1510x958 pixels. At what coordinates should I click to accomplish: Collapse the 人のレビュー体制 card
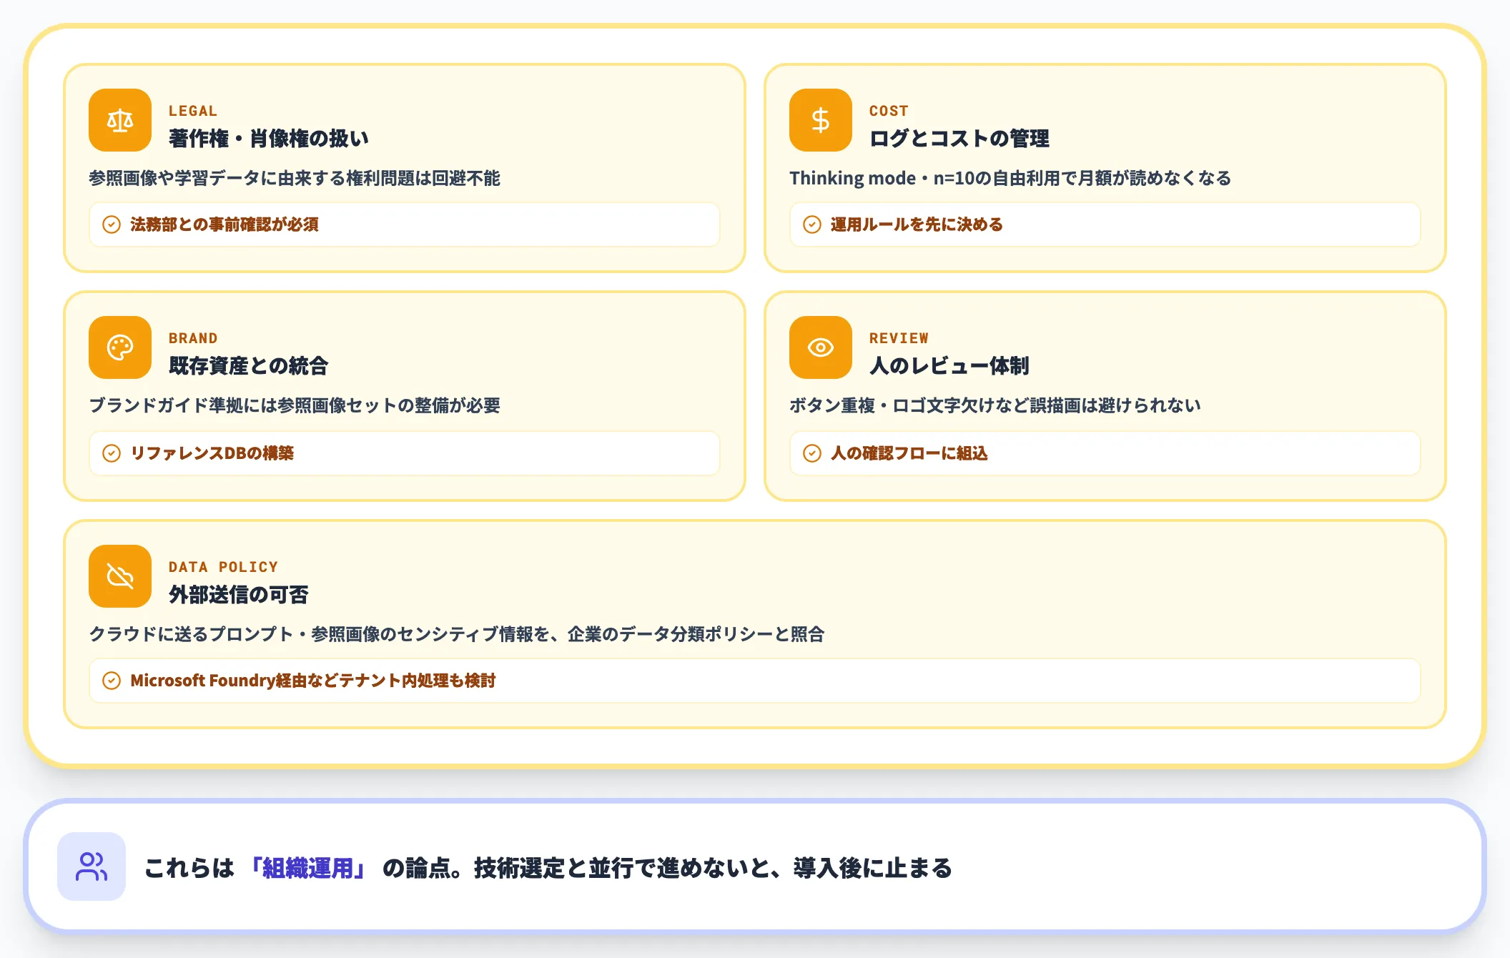(x=949, y=365)
